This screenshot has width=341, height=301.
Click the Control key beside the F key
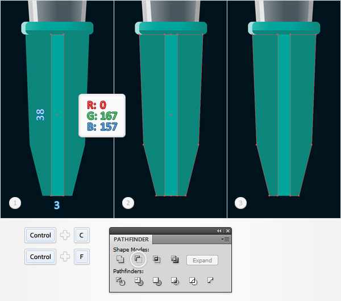40,257
